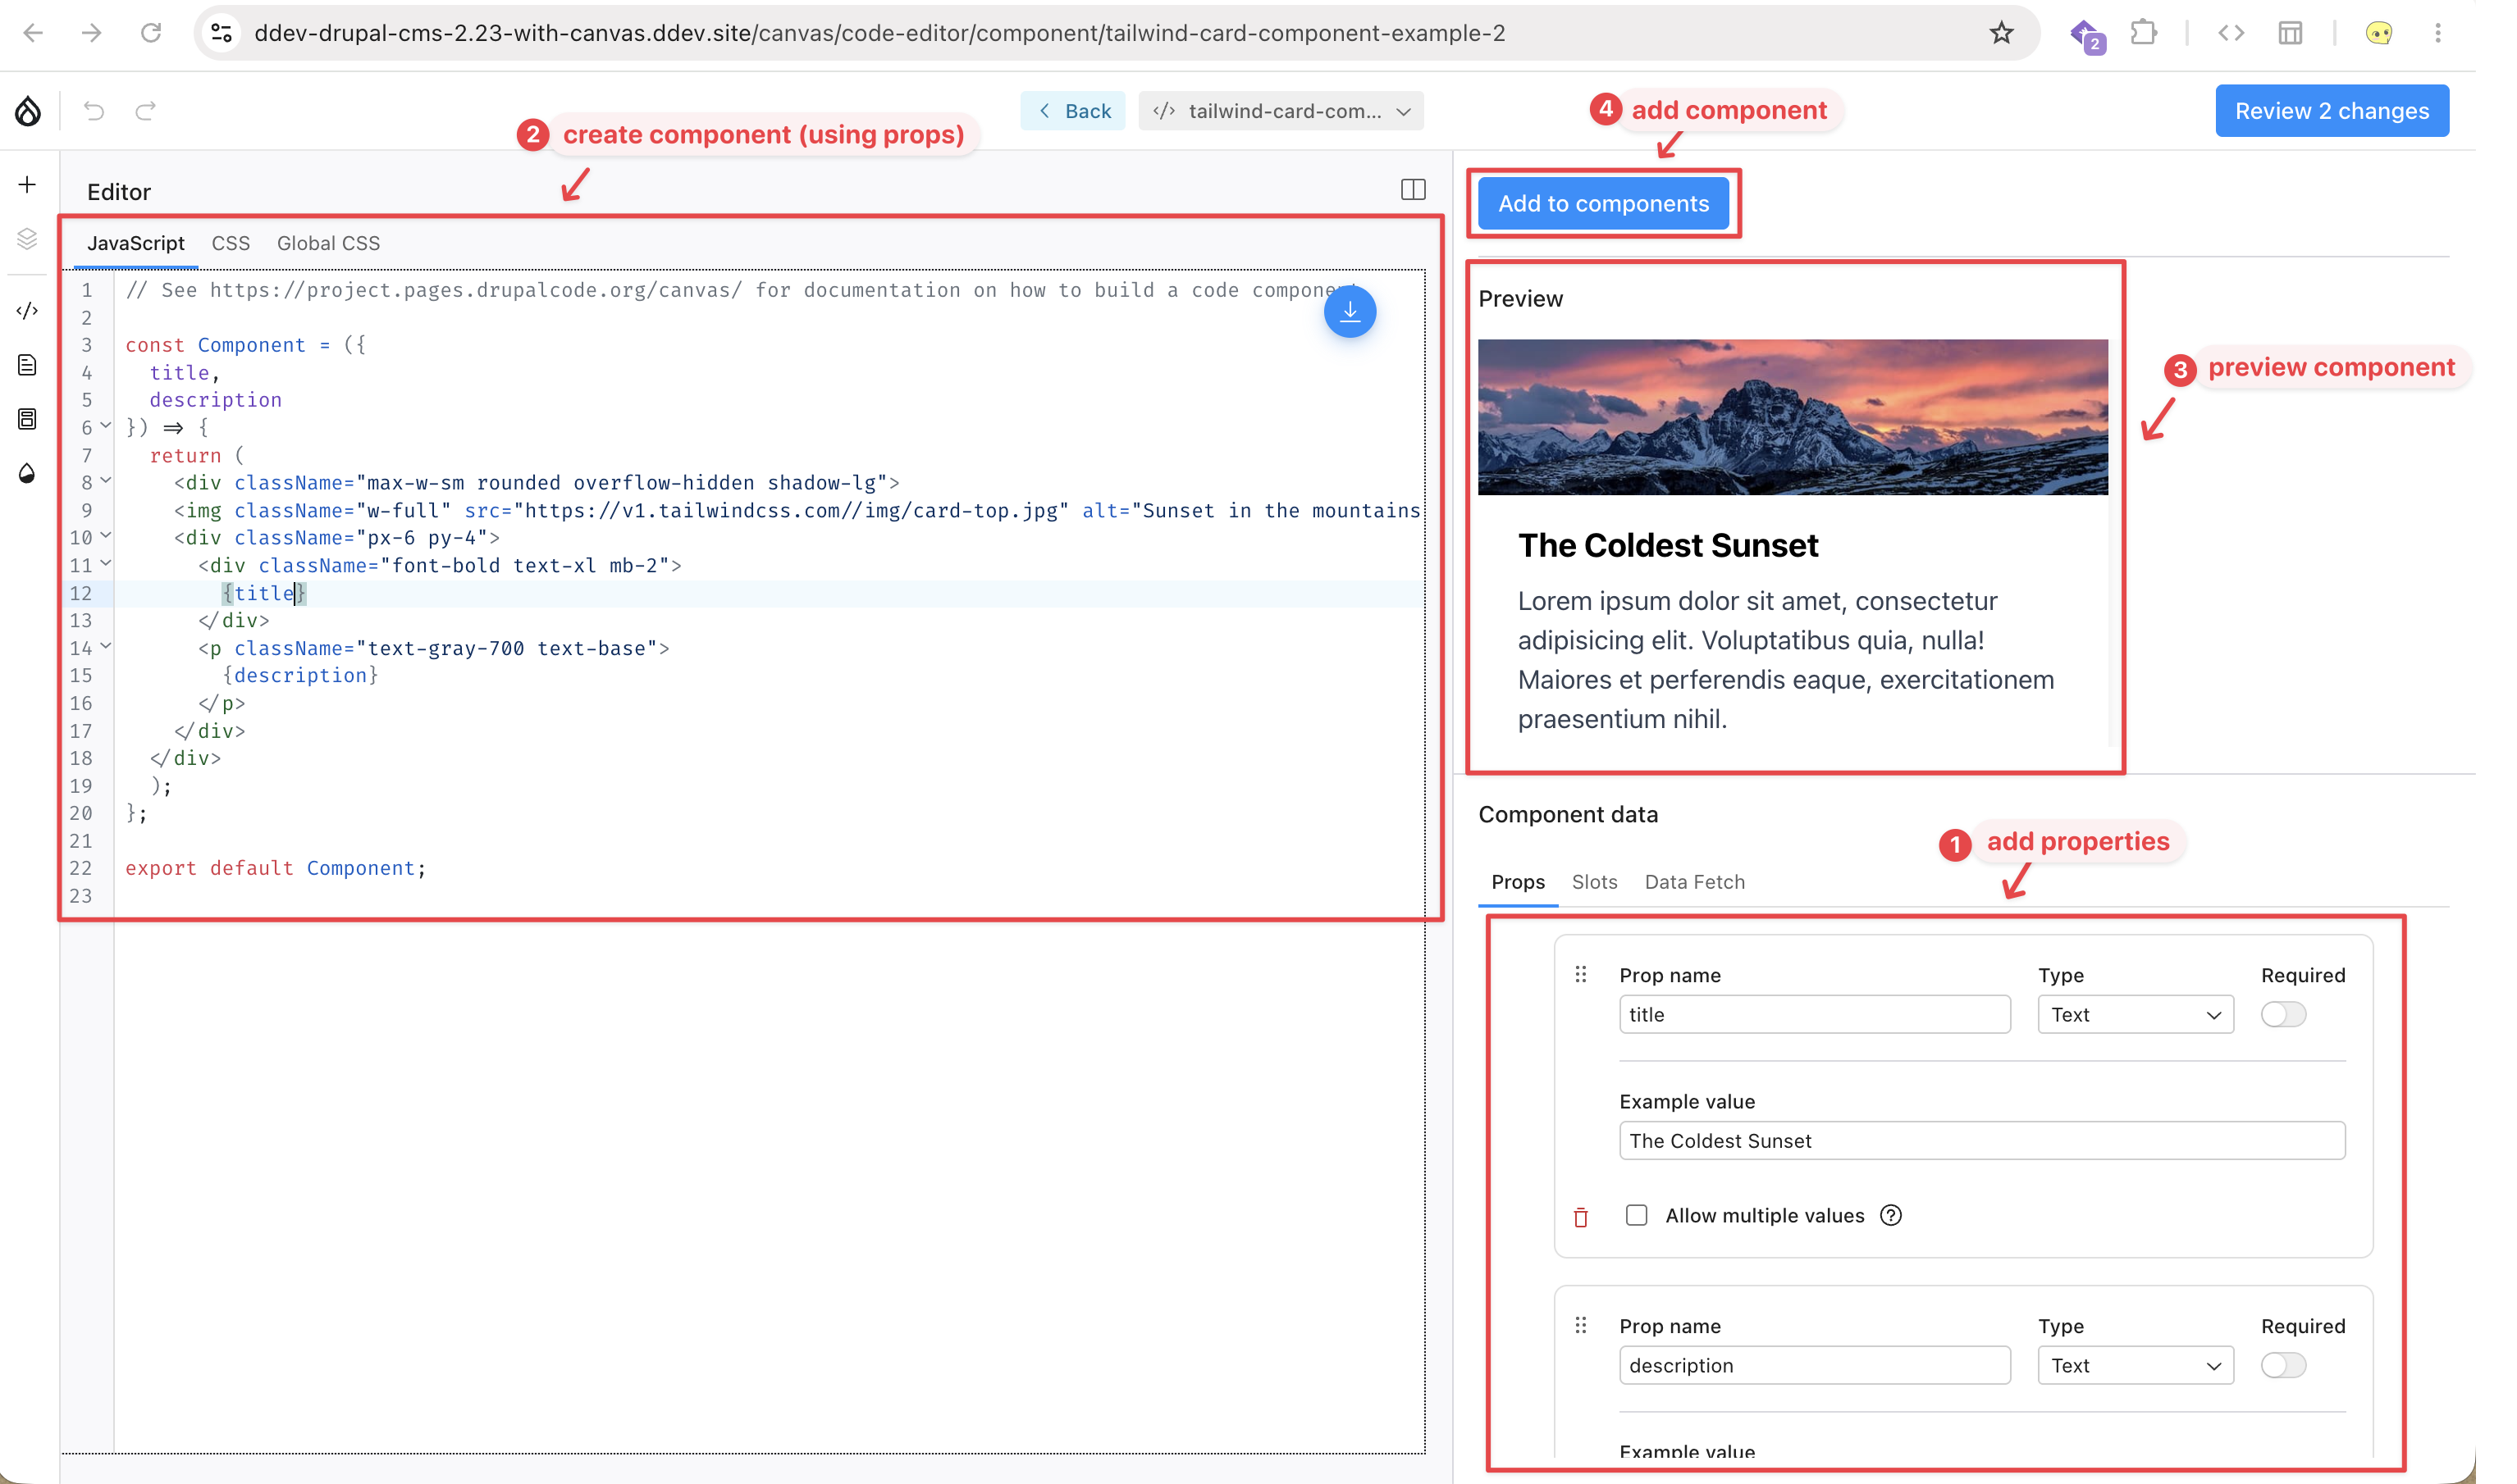Image resolution: width=2517 pixels, height=1484 pixels.
Task: Grab the title prop drag handle
Action: [1581, 974]
